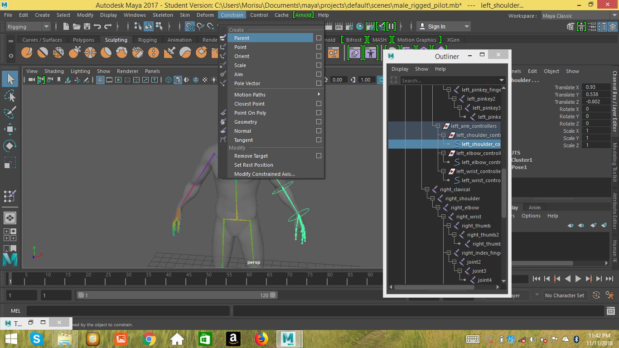619x348 pixels.
Task: Click the Sign In button
Action: (436, 27)
